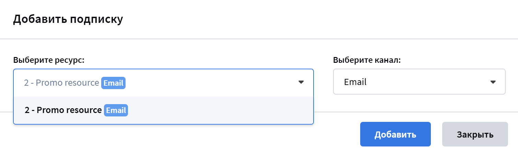Image resolution: width=518 pixels, height=155 pixels.
Task: Click the blue Добавить button
Action: (x=395, y=134)
